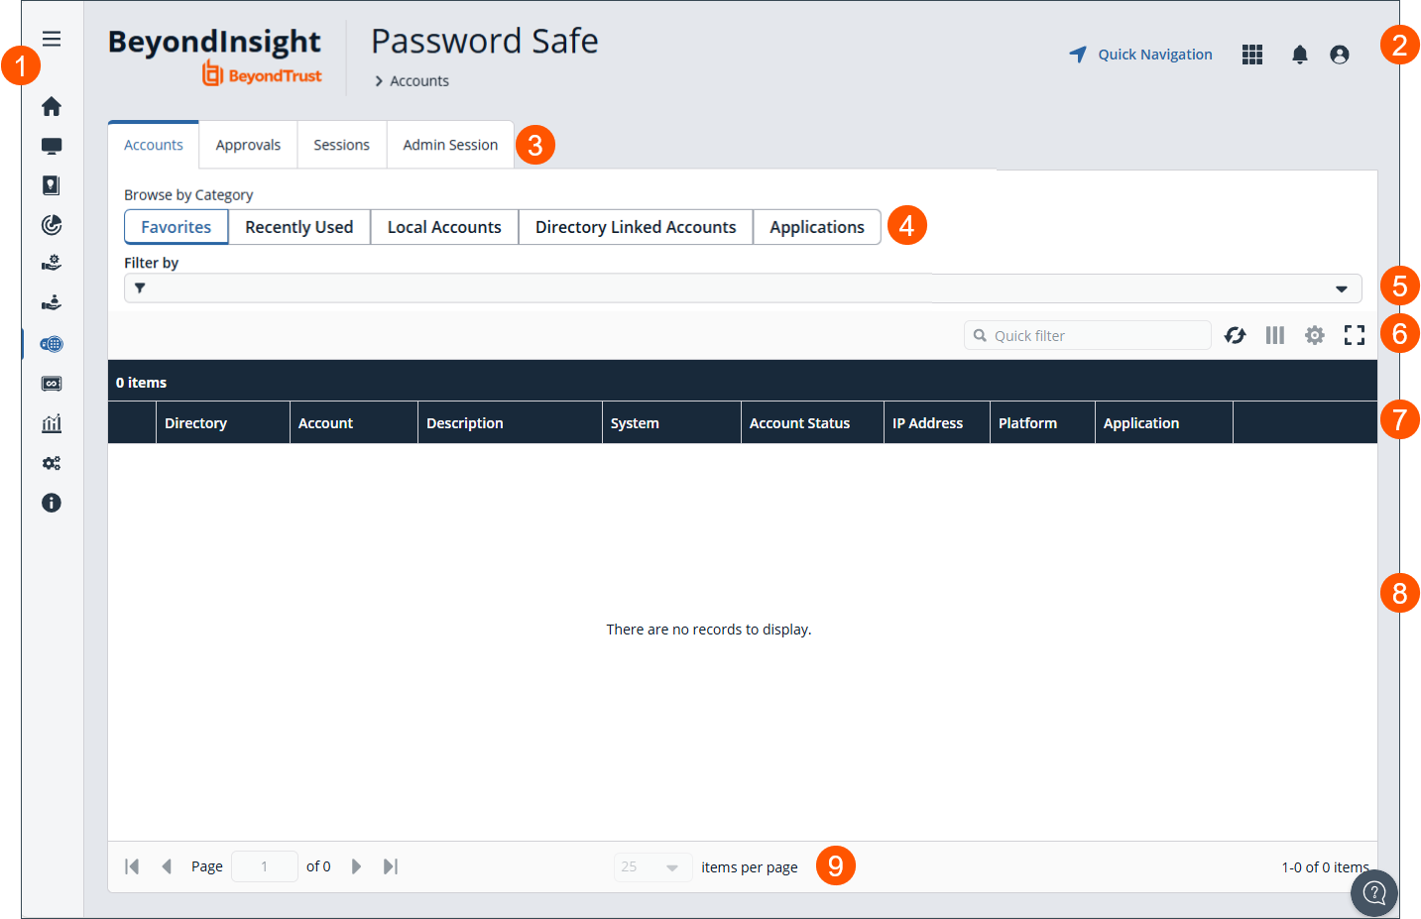This screenshot has height=919, width=1421.
Task: Click the refresh grid icon
Action: (x=1235, y=335)
